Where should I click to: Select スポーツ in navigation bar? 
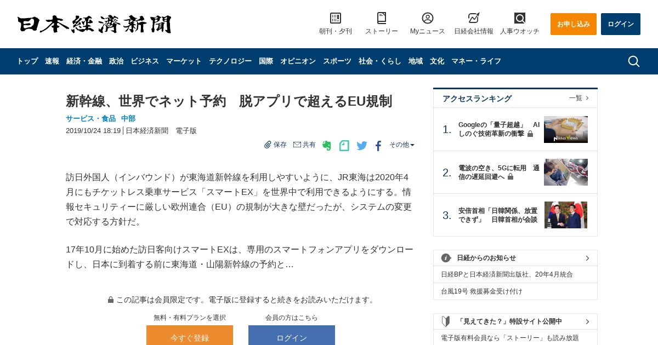(x=337, y=61)
